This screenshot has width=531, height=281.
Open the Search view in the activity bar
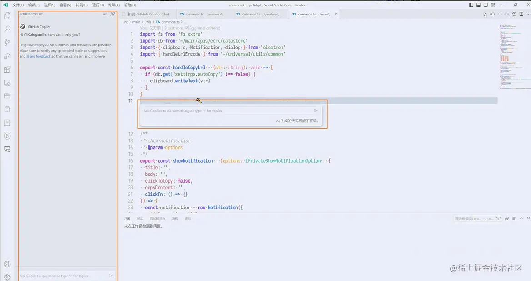(x=7, y=29)
